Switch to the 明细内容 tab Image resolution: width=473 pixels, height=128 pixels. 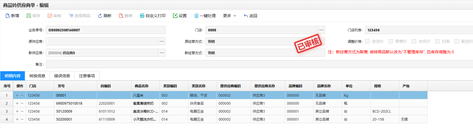(x=13, y=76)
